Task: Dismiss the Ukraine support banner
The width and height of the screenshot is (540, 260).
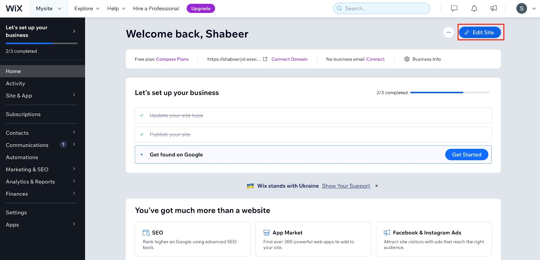Action: pos(377,186)
